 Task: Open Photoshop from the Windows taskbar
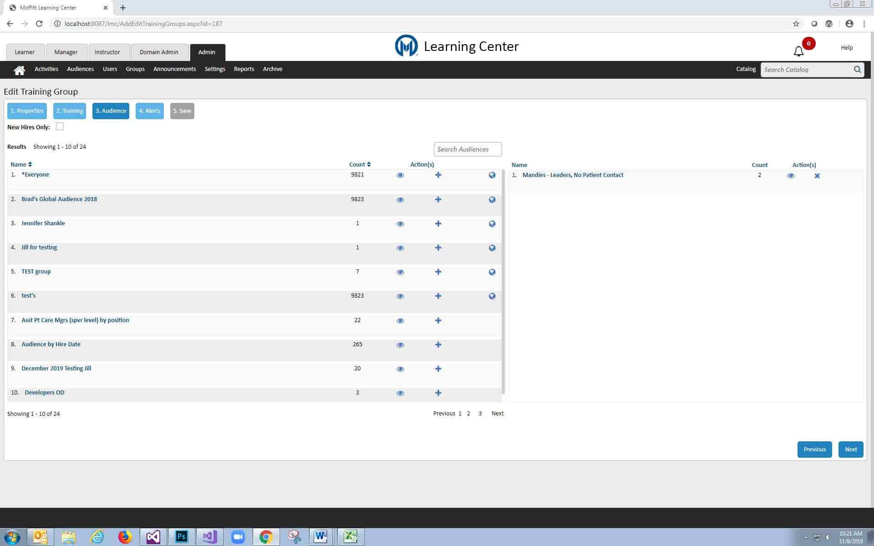181,536
